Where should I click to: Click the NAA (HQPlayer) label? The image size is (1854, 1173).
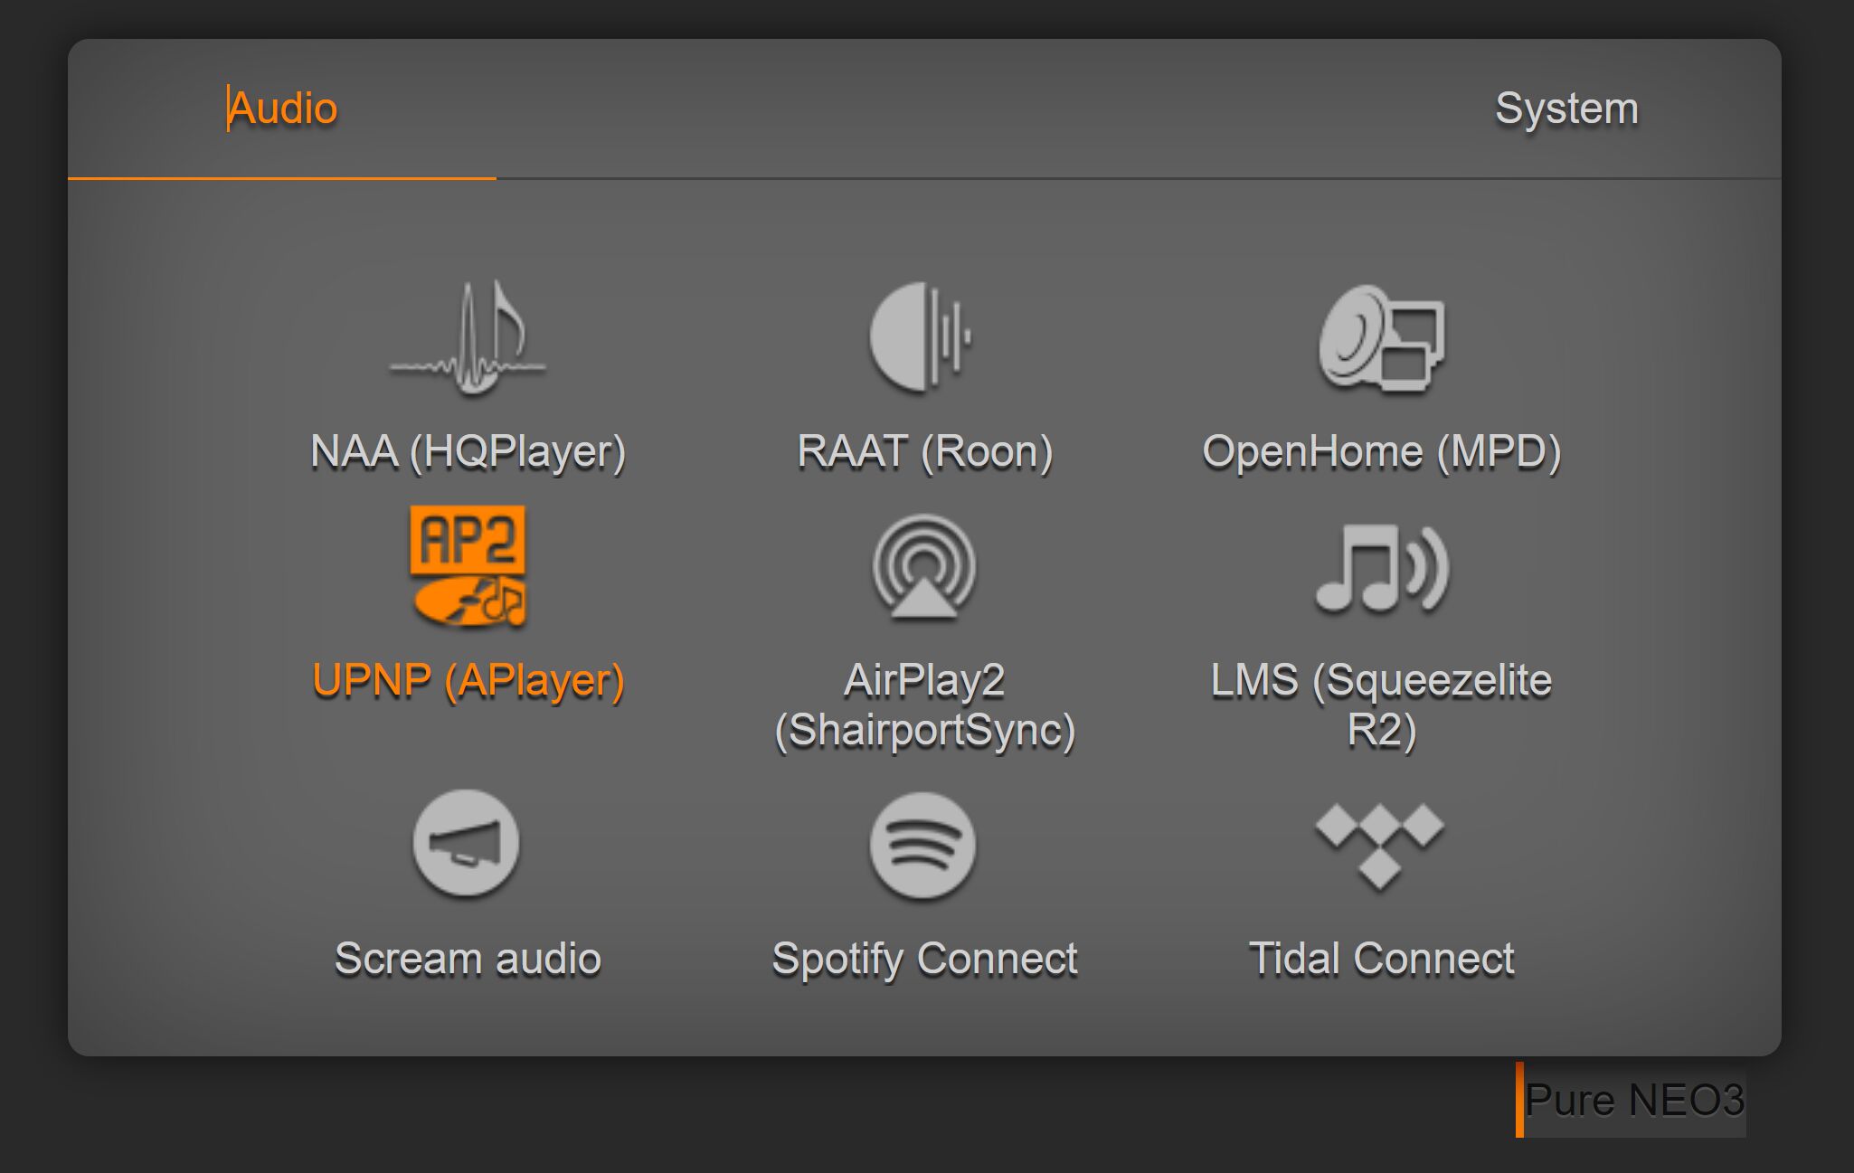468,451
